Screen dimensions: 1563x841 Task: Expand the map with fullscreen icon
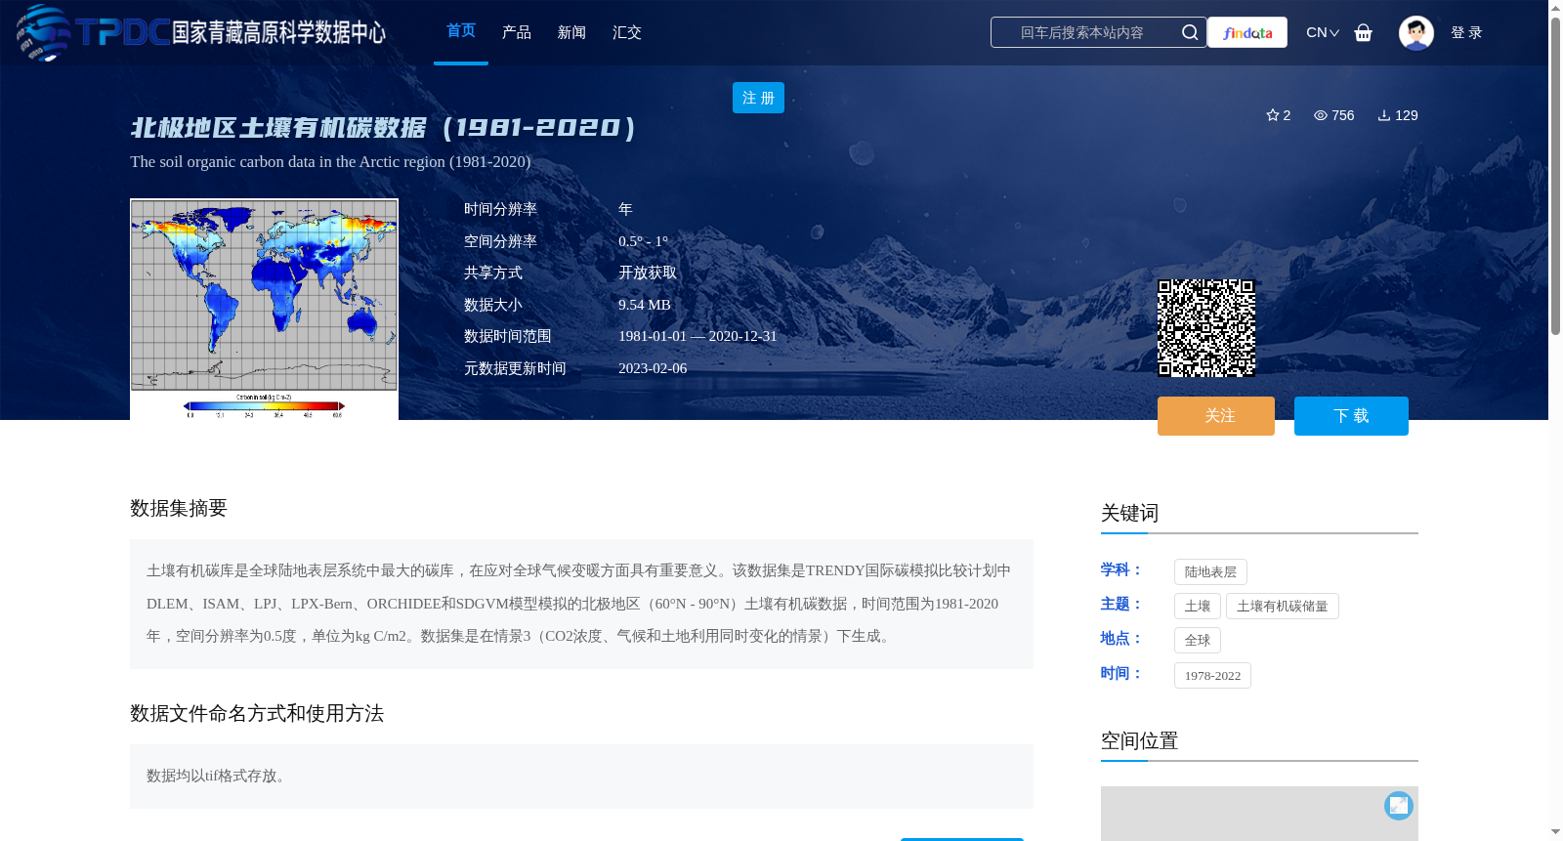[x=1399, y=805]
